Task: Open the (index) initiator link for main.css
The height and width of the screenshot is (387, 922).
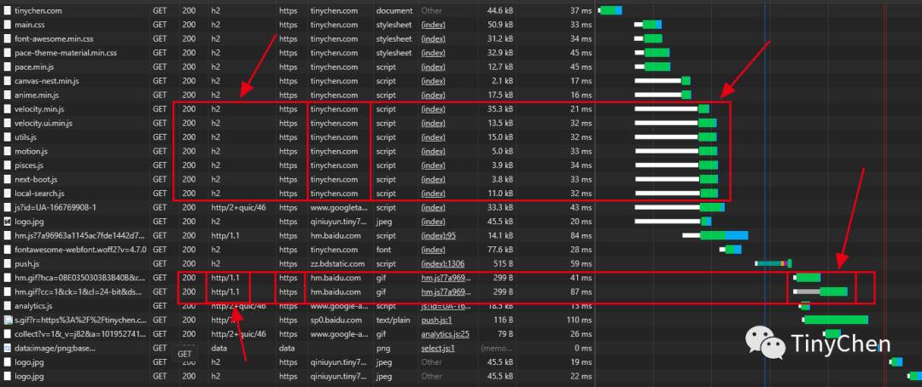Action: (x=433, y=25)
